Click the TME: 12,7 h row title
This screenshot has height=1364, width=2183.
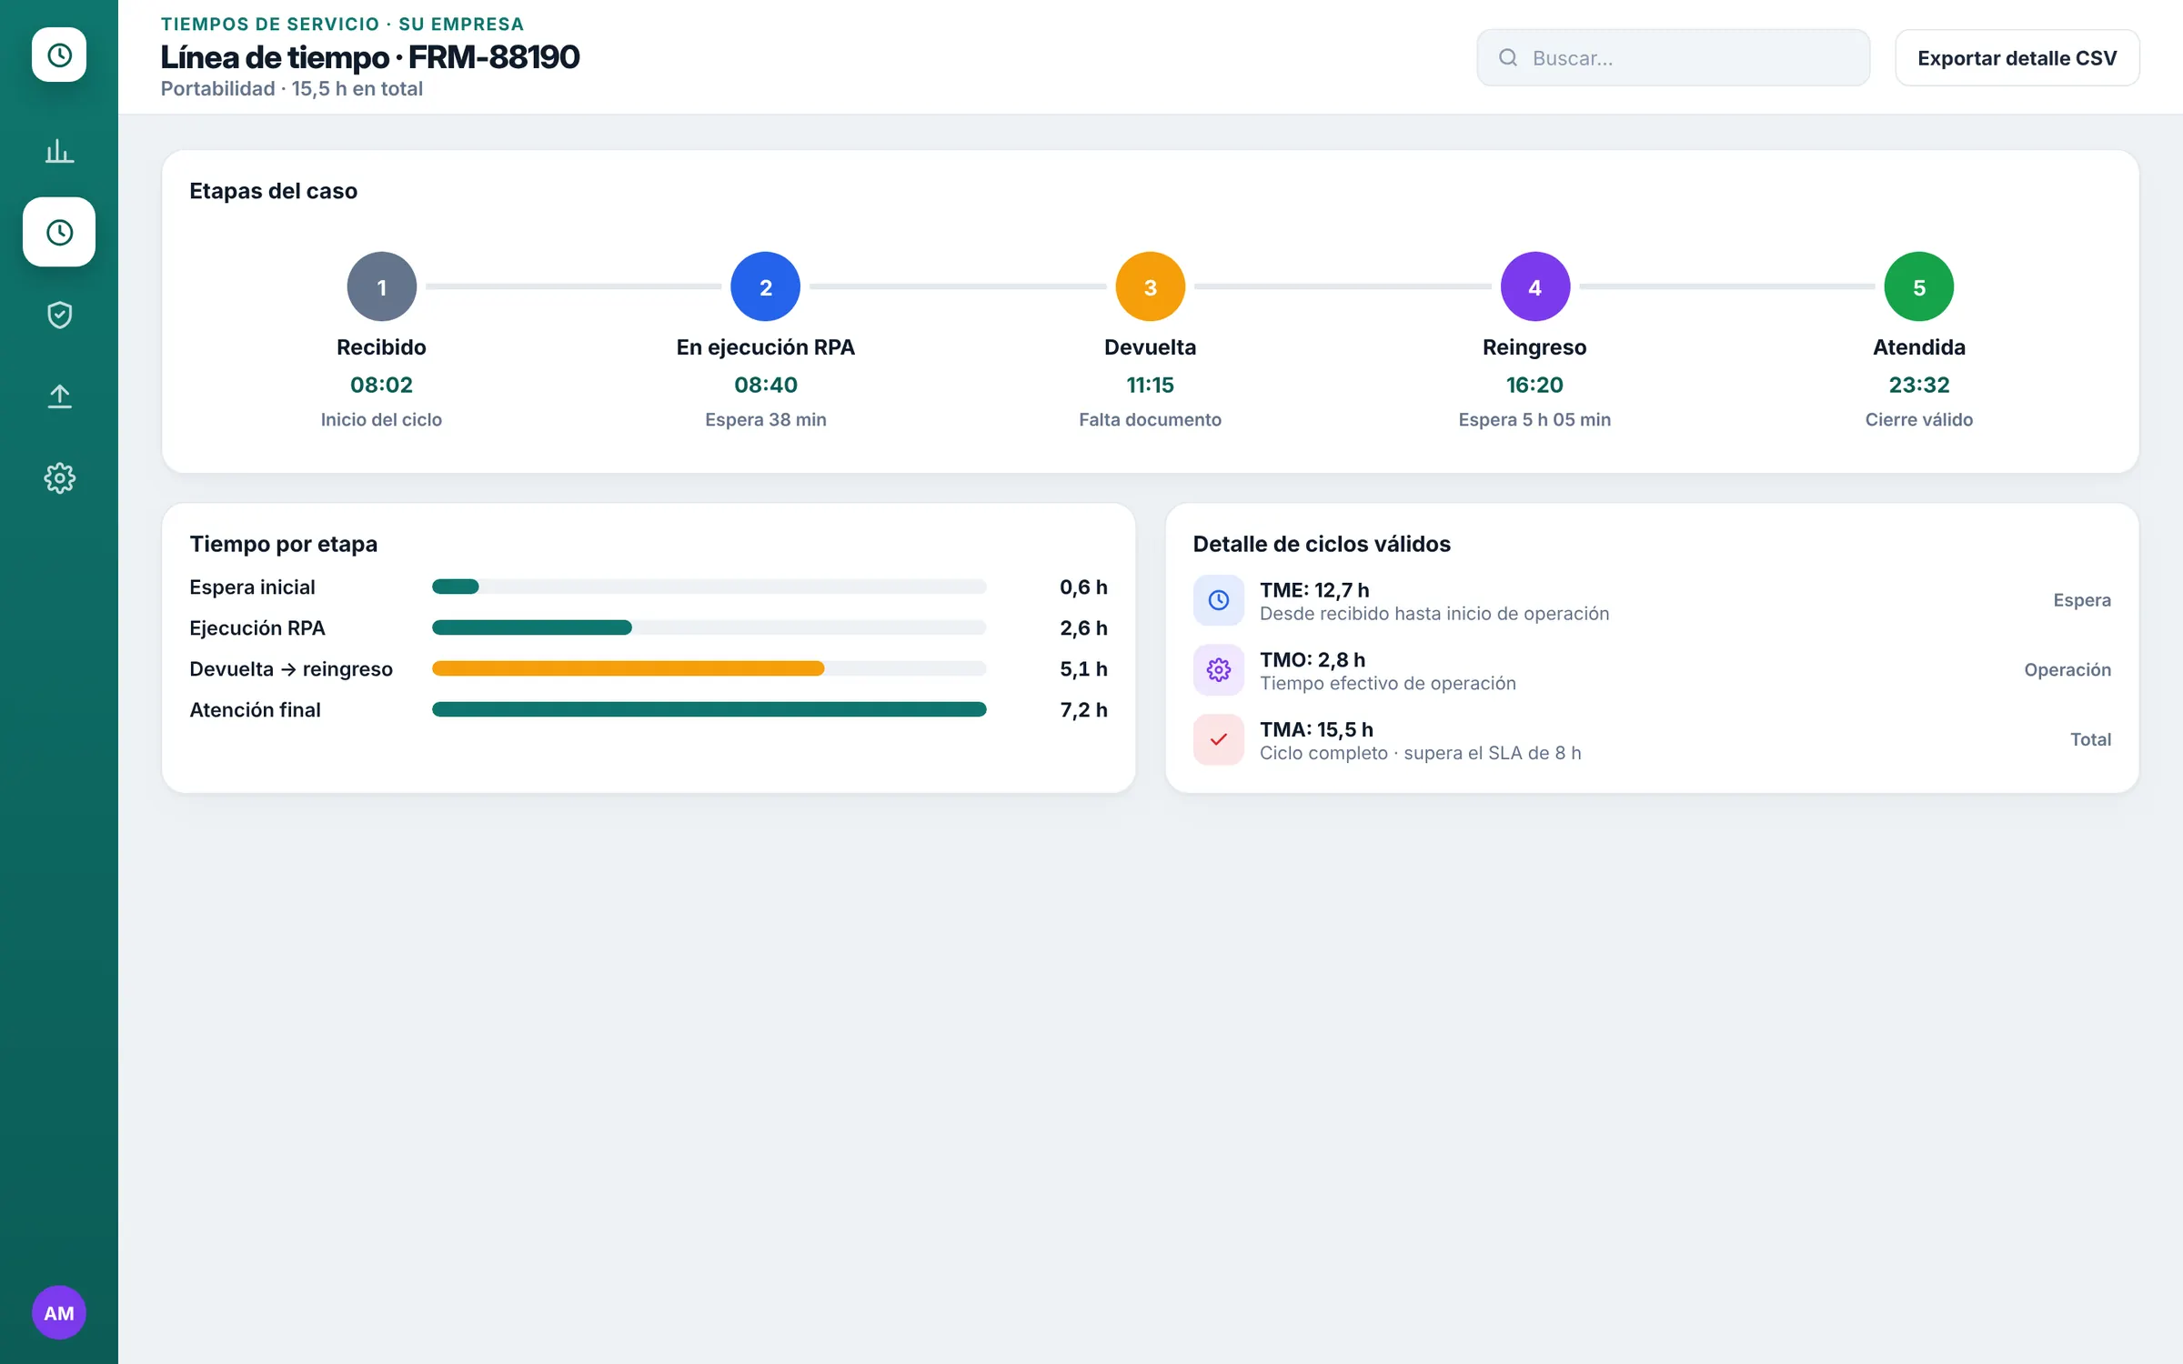[x=1314, y=590]
